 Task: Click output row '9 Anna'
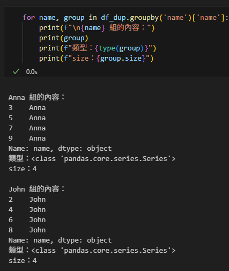tap(27, 138)
